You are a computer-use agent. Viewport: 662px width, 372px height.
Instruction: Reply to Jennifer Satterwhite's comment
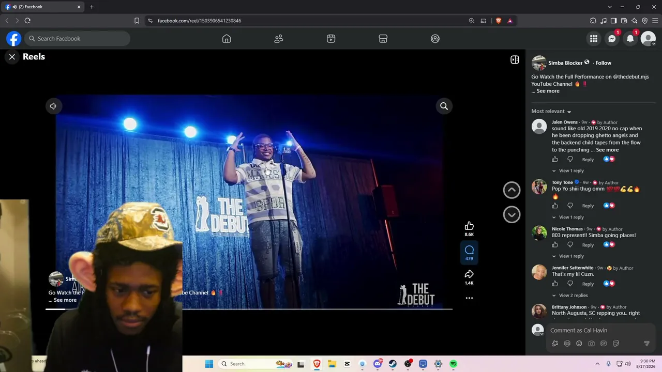point(588,284)
